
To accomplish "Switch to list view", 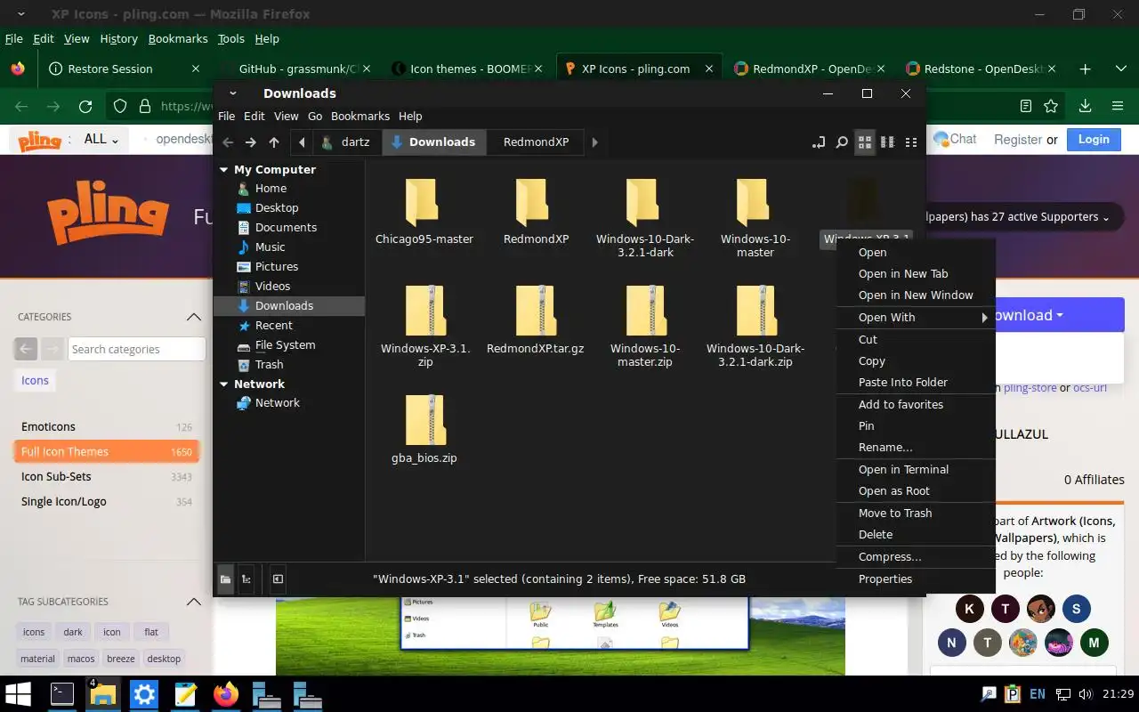I will click(x=887, y=142).
